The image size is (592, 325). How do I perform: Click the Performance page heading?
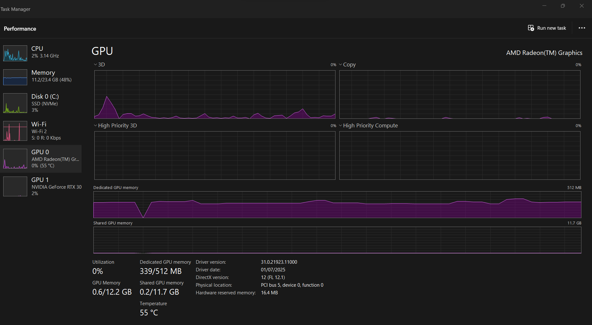20,29
